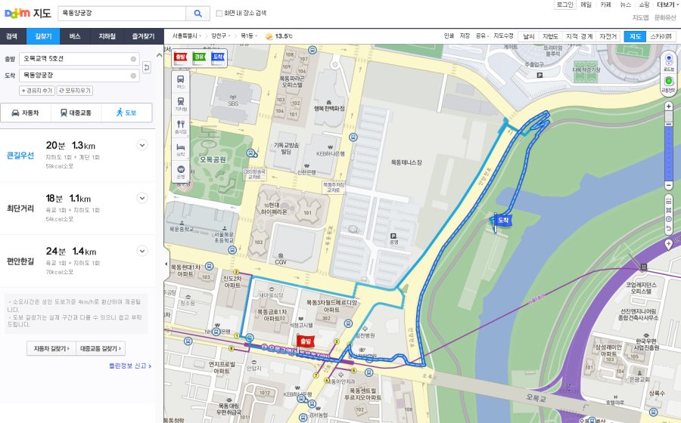
Task: Switch to the 지하철 tab
Action: point(107,36)
